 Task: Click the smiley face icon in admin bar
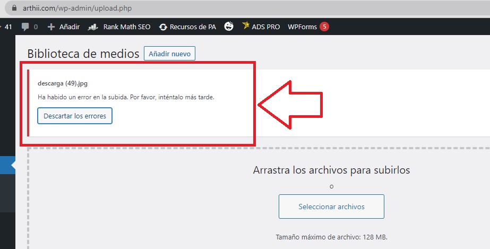(229, 27)
